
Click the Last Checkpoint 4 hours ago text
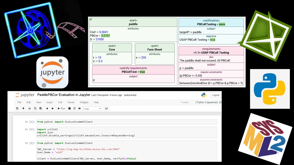107,95
